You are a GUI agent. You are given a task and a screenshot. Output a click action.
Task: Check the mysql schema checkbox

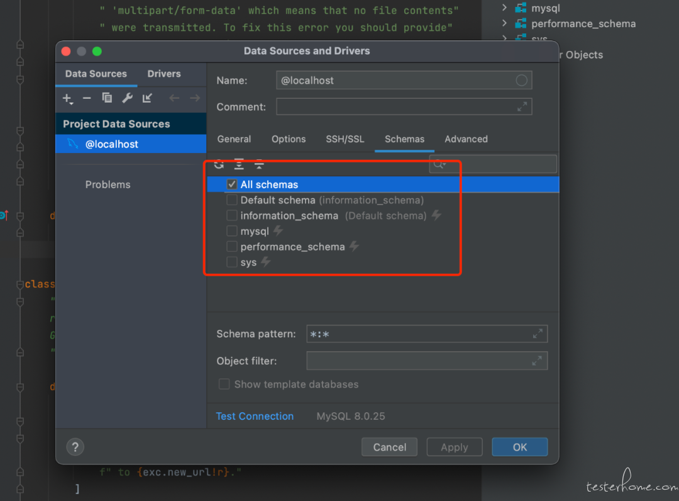tap(232, 231)
